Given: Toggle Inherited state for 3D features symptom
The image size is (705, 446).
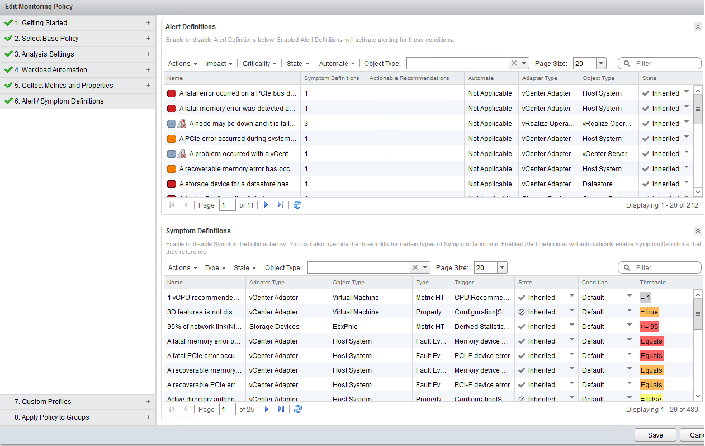Looking at the screenshot, I should point(571,312).
